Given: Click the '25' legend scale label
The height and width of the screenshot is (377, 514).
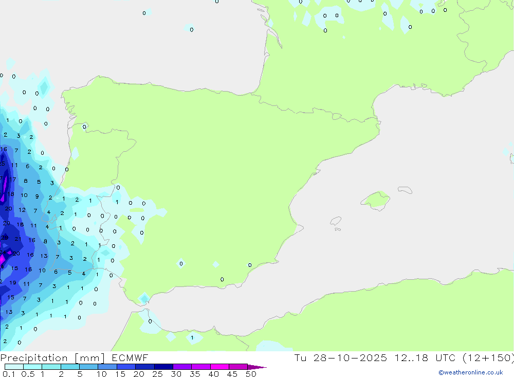Looking at the screenshot, I should [157, 374].
